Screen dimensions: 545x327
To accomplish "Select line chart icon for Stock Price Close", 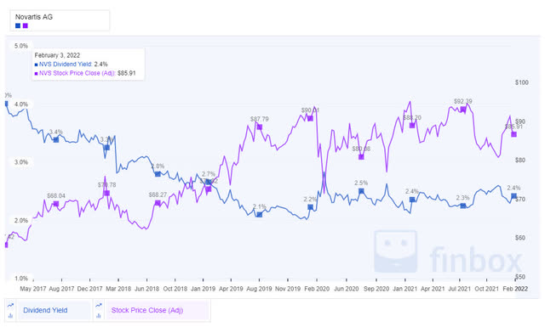I will tap(99, 306).
